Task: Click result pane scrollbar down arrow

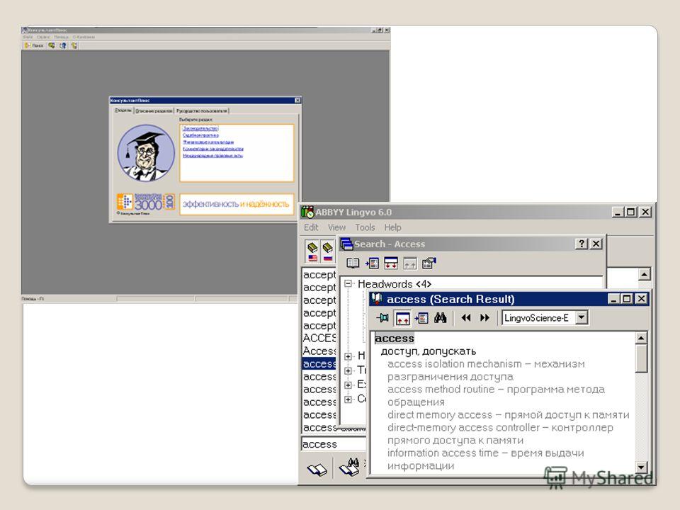Action: (642, 467)
